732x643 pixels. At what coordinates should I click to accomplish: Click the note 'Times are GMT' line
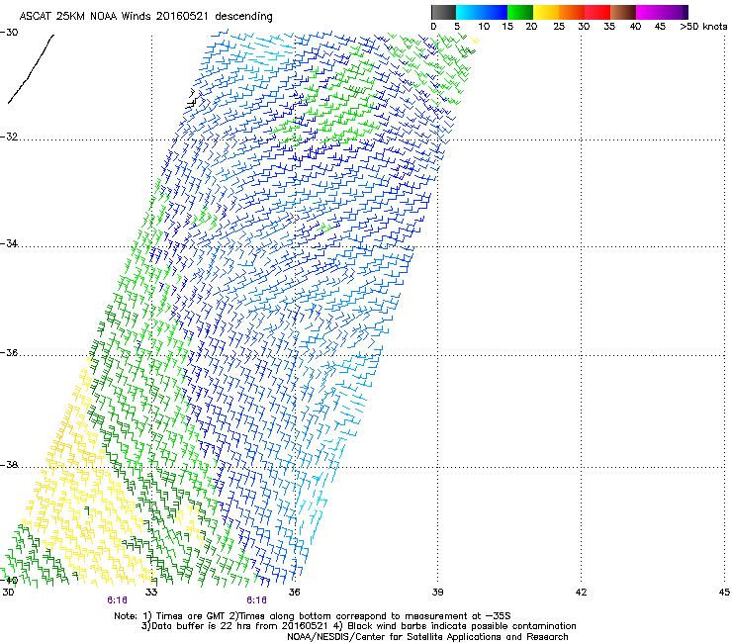pyautogui.click(x=313, y=616)
